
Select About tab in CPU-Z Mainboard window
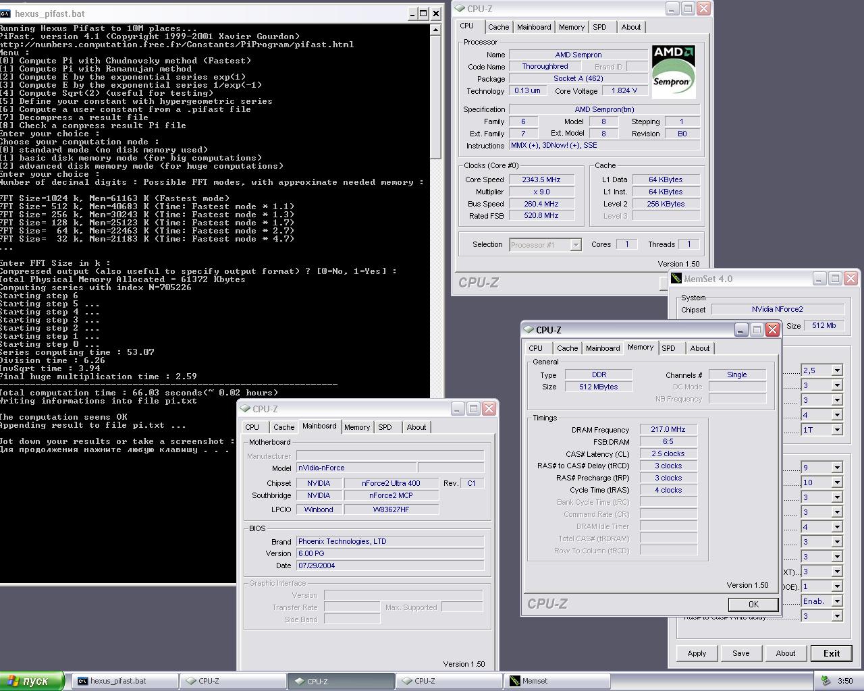pos(416,427)
